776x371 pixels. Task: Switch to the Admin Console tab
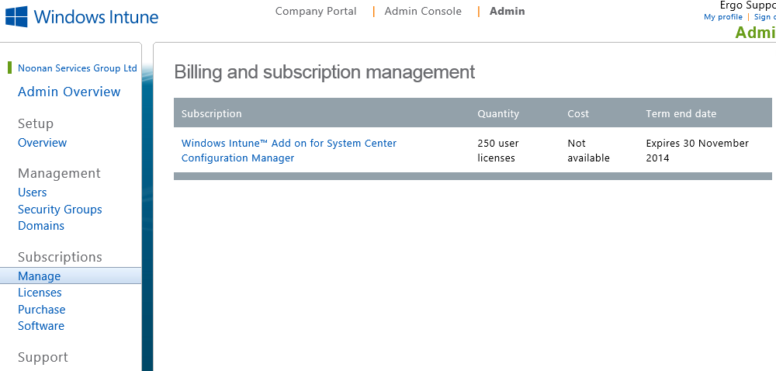(x=423, y=12)
